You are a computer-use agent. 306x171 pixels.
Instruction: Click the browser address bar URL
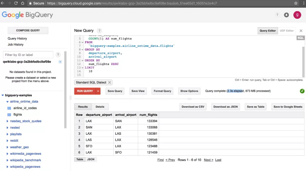click(132, 3)
